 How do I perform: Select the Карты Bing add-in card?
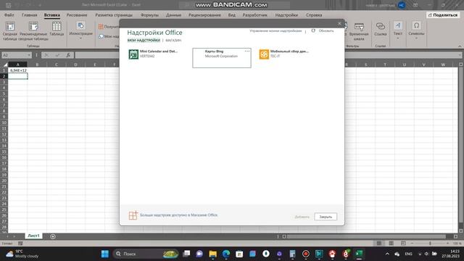(222, 58)
